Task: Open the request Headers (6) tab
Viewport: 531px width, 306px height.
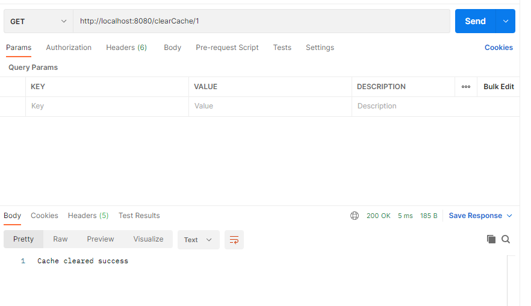Action: (x=126, y=48)
